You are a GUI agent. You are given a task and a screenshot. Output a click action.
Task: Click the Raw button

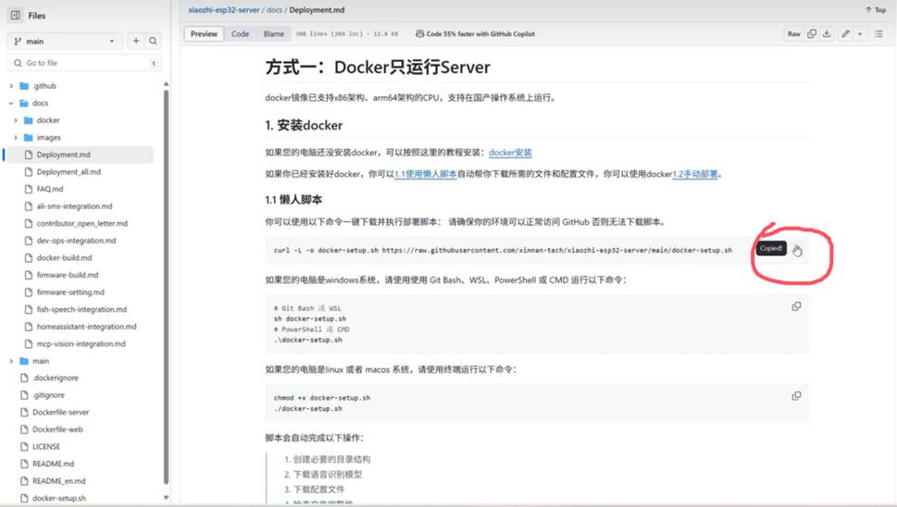tap(793, 34)
